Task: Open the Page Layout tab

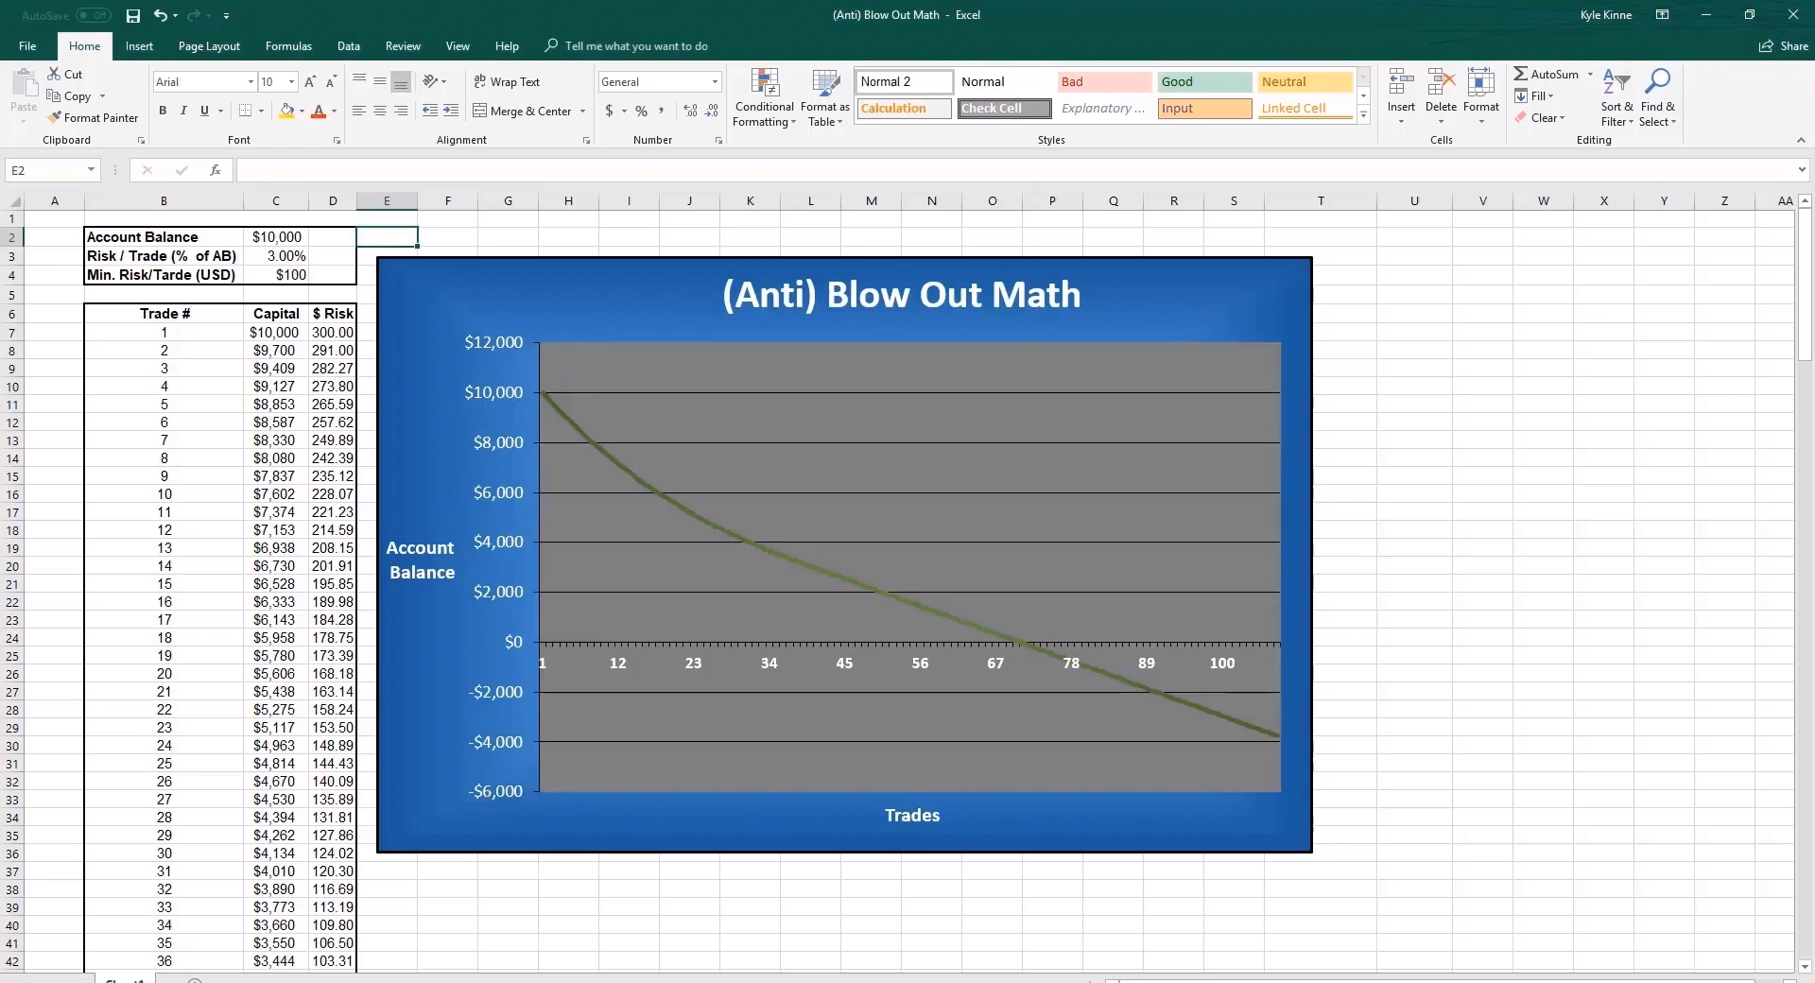Action: (209, 46)
